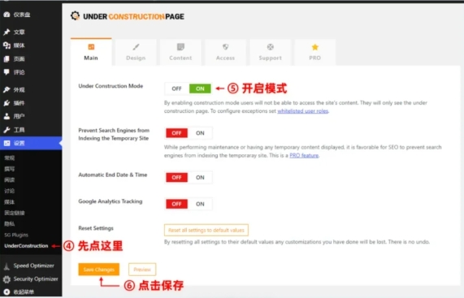The image size is (464, 298).
Task: Go to the Support tab
Action: pyautogui.click(x=270, y=52)
